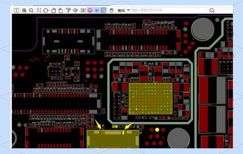Image resolution: width=243 pixels, height=154 pixels.
Task: Toggle the split view layout icon
Action: click(17, 11)
